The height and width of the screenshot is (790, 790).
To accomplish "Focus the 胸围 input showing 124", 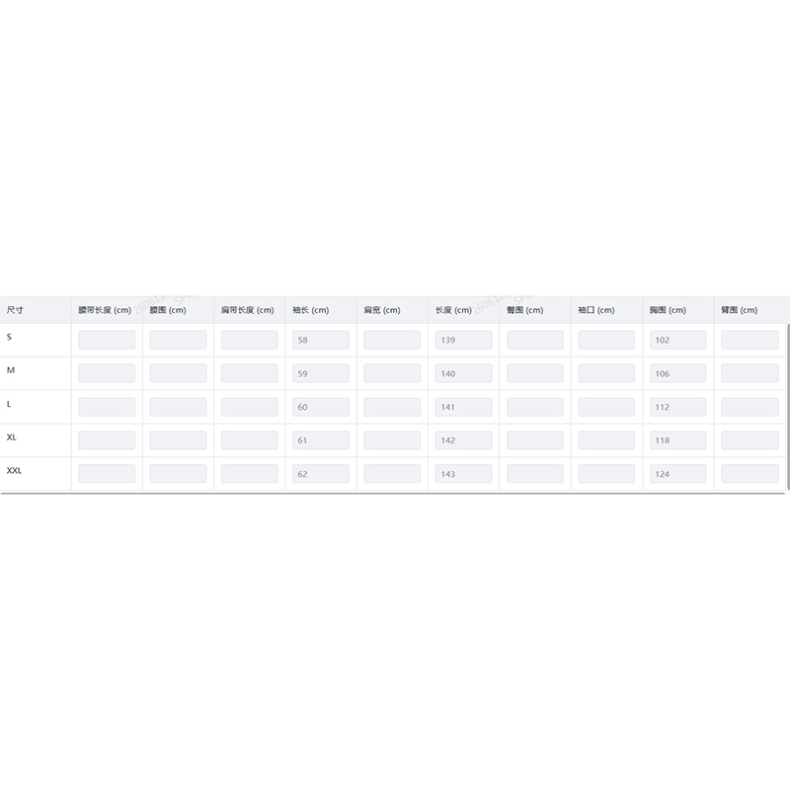I will pos(677,474).
